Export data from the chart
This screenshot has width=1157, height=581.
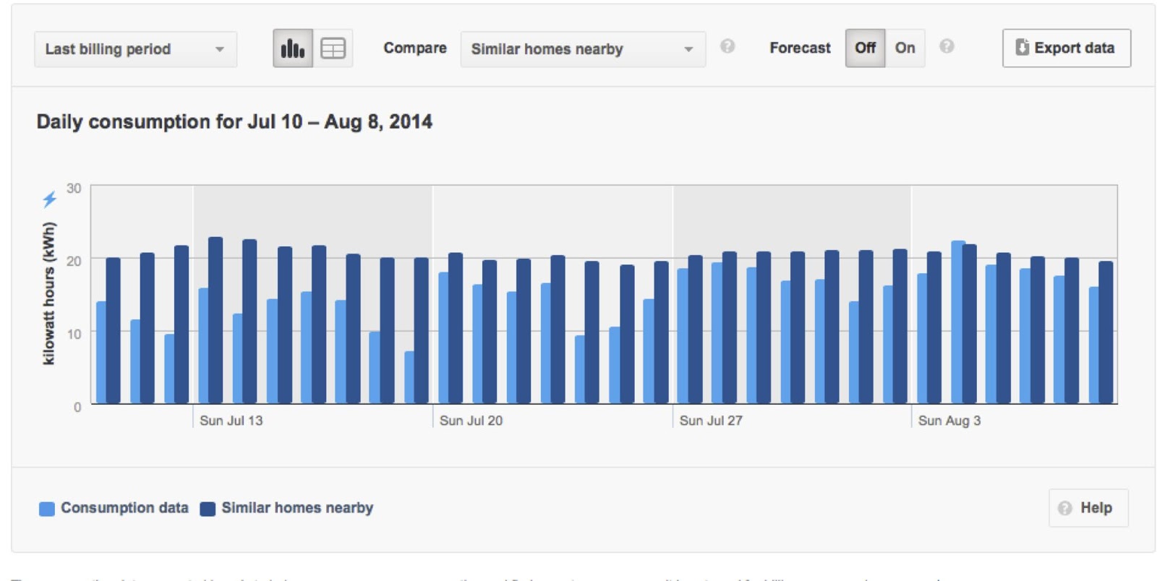(x=1066, y=48)
